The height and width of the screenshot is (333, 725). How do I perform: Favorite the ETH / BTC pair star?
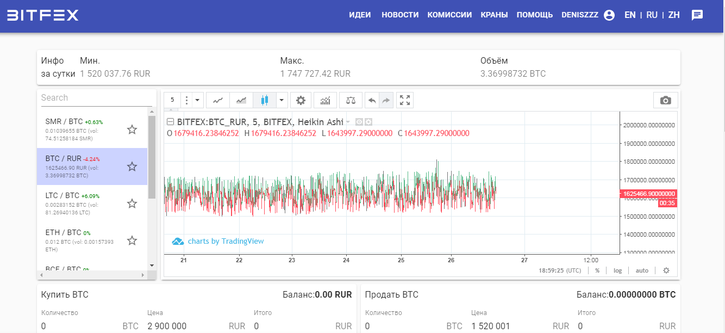click(132, 240)
